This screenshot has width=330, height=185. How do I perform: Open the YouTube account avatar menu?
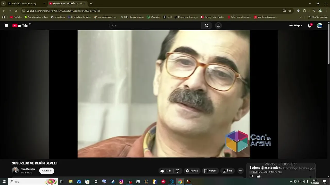[x=319, y=25]
